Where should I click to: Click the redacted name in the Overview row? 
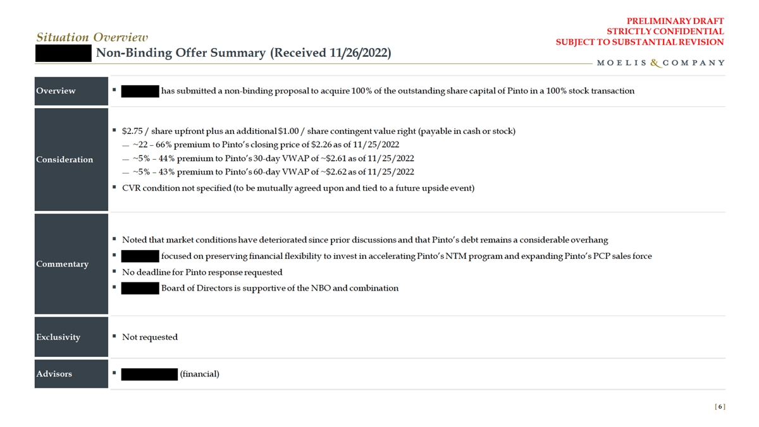tap(139, 91)
